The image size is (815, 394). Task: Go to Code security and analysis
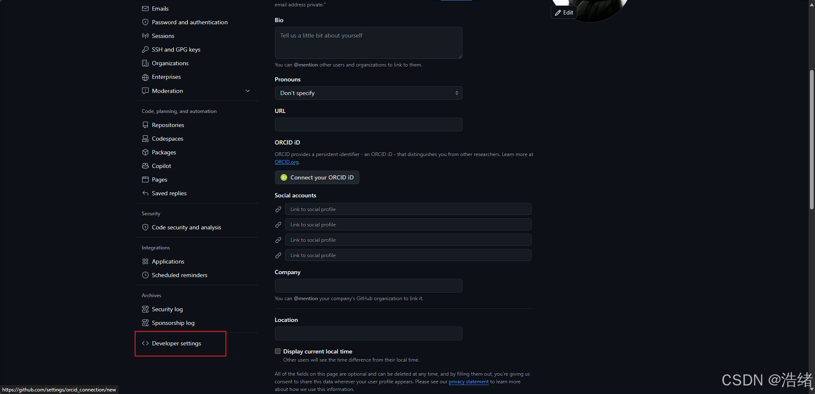[x=186, y=227]
